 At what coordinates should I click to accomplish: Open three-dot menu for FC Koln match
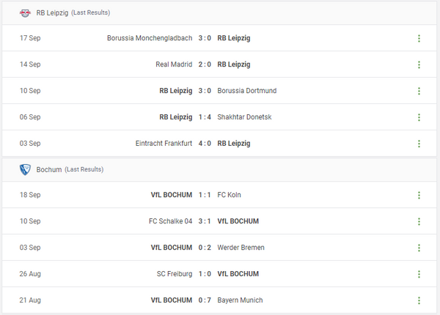419,195
